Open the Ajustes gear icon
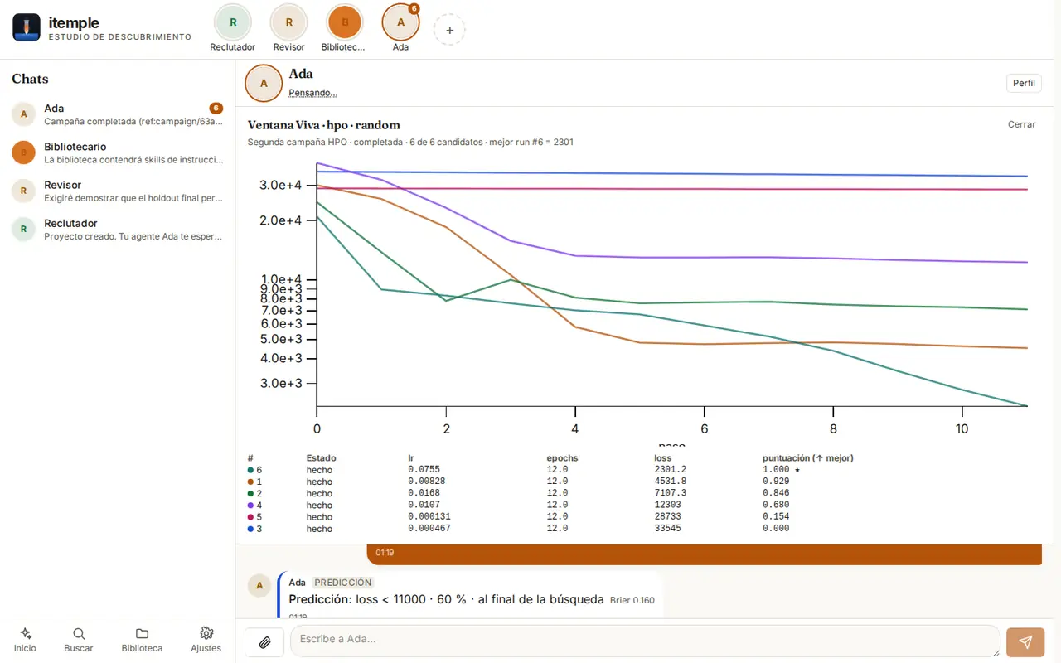The width and height of the screenshot is (1061, 663). 206,633
